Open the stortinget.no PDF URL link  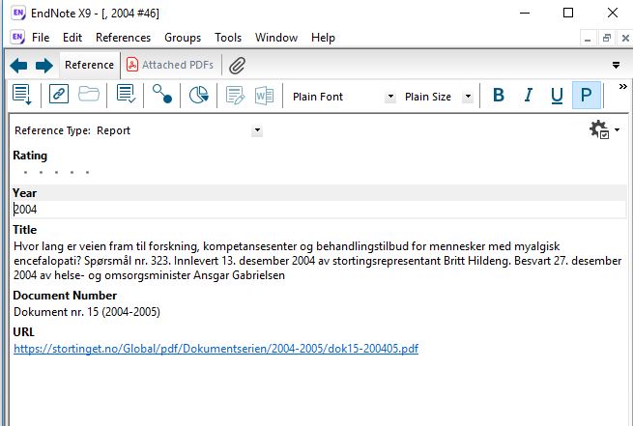[216, 348]
